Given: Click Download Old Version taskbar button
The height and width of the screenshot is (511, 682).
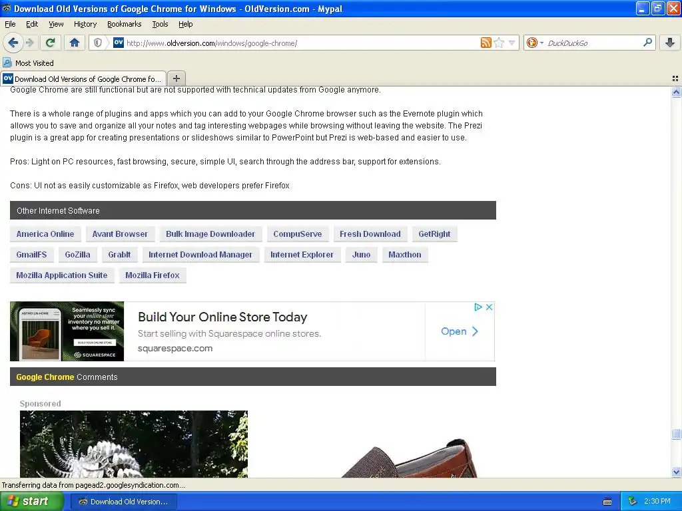Looking at the screenshot, I should (123, 502).
